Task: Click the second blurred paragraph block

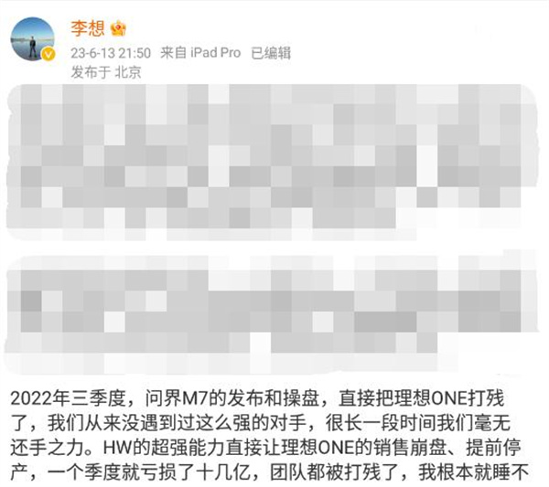Action: pos(272,312)
